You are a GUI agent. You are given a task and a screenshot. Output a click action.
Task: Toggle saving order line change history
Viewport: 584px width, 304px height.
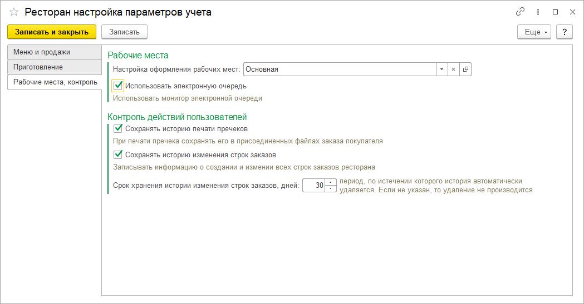click(117, 155)
